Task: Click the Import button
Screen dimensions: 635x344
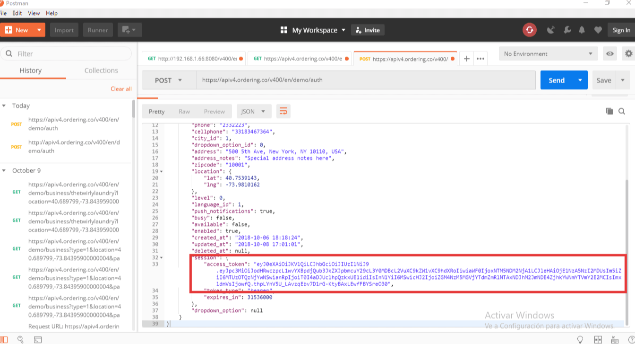Action: click(64, 30)
